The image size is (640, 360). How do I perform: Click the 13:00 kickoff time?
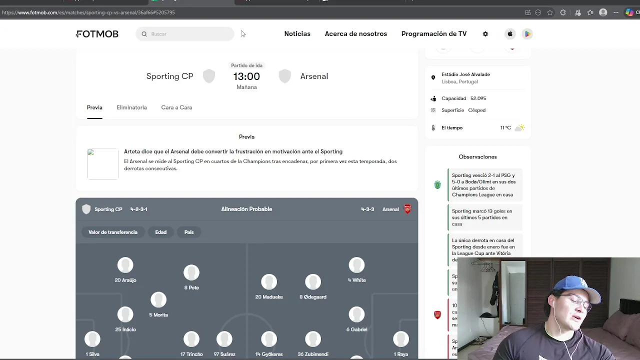(246, 76)
